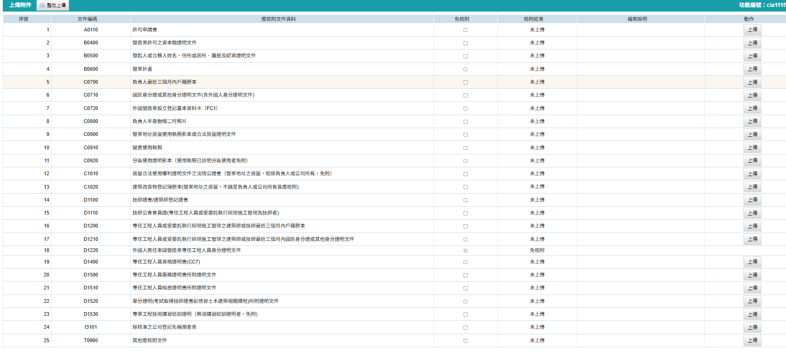This screenshot has height=356, width=786.
Task: Click the 文件編碼 column header
Action: pyautogui.click(x=87, y=19)
